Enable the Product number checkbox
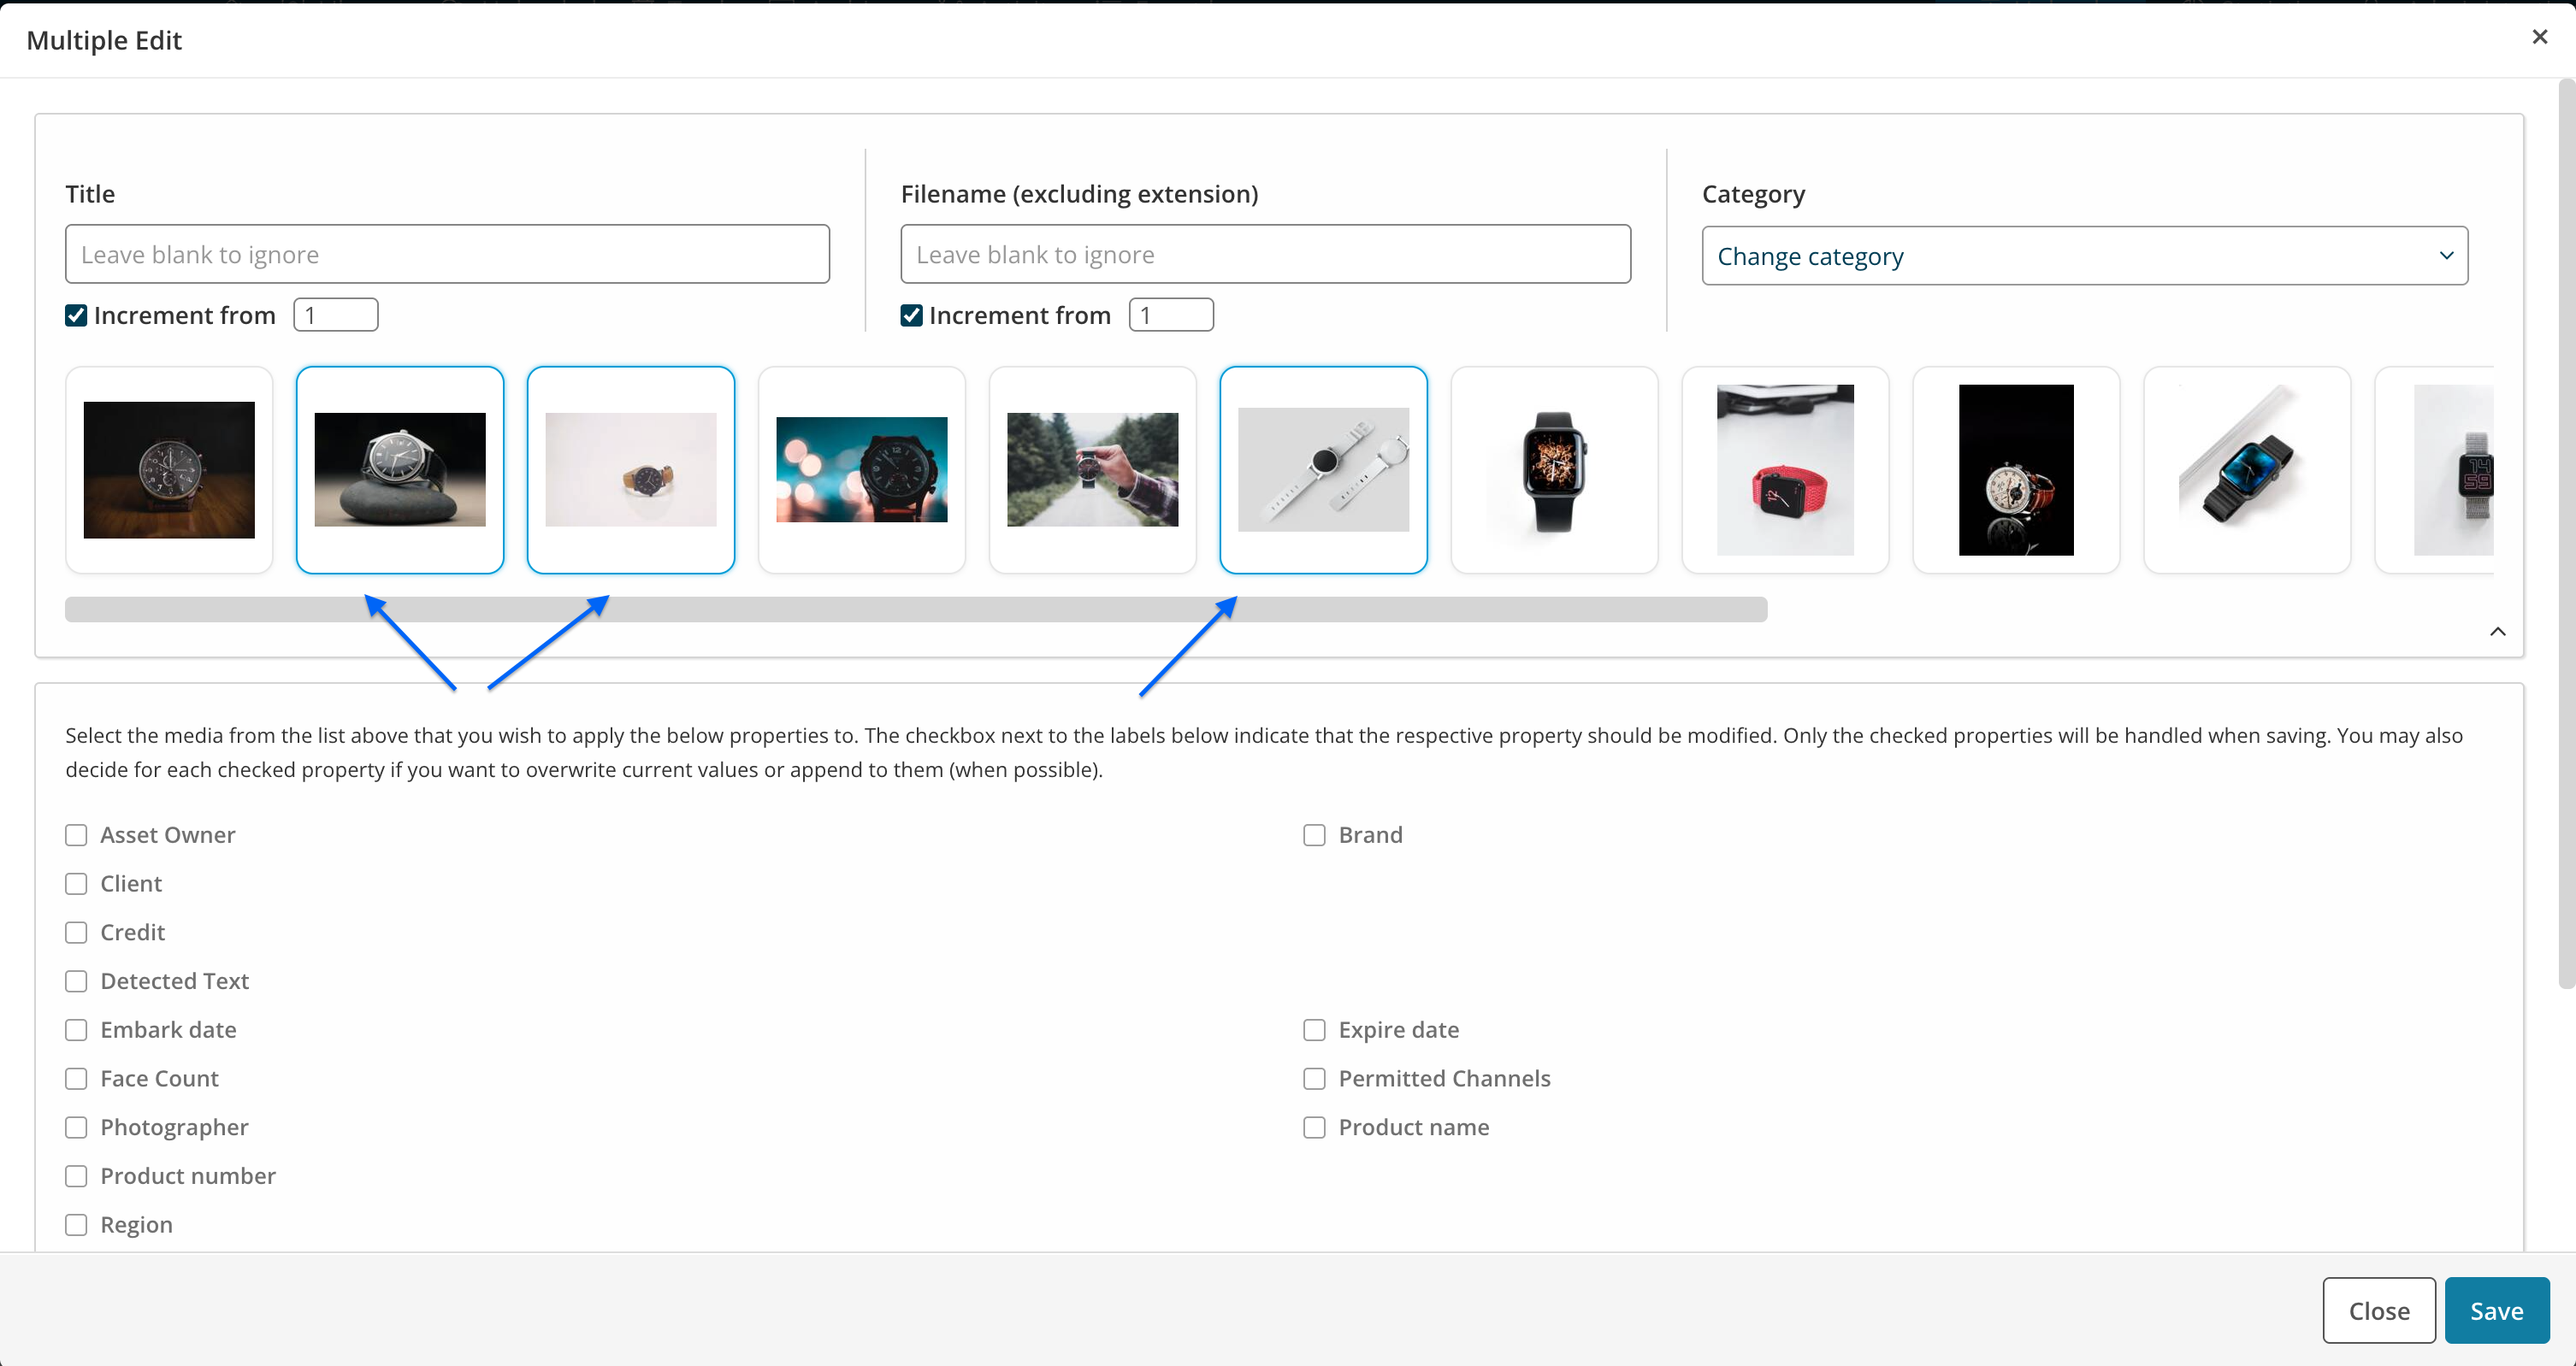2576x1366 pixels. tap(76, 1176)
